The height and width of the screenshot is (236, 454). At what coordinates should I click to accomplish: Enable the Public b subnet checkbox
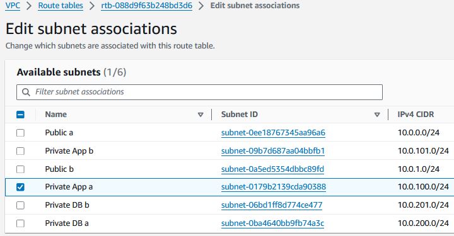point(20,169)
